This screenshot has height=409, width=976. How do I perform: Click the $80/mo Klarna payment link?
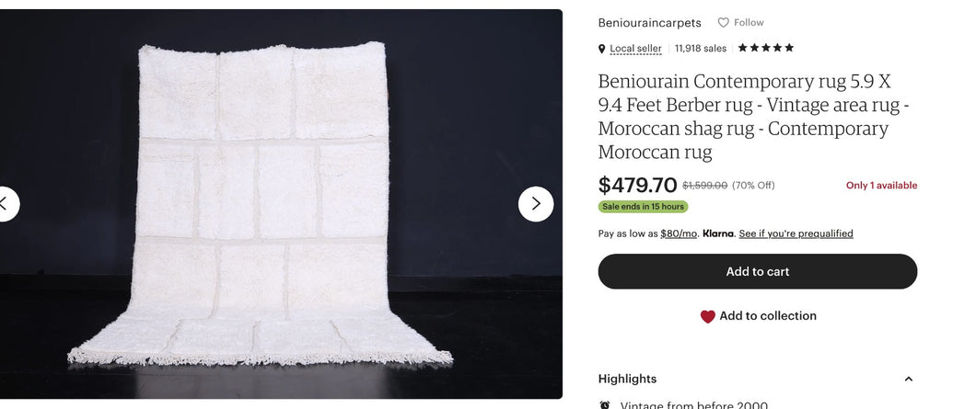[679, 233]
